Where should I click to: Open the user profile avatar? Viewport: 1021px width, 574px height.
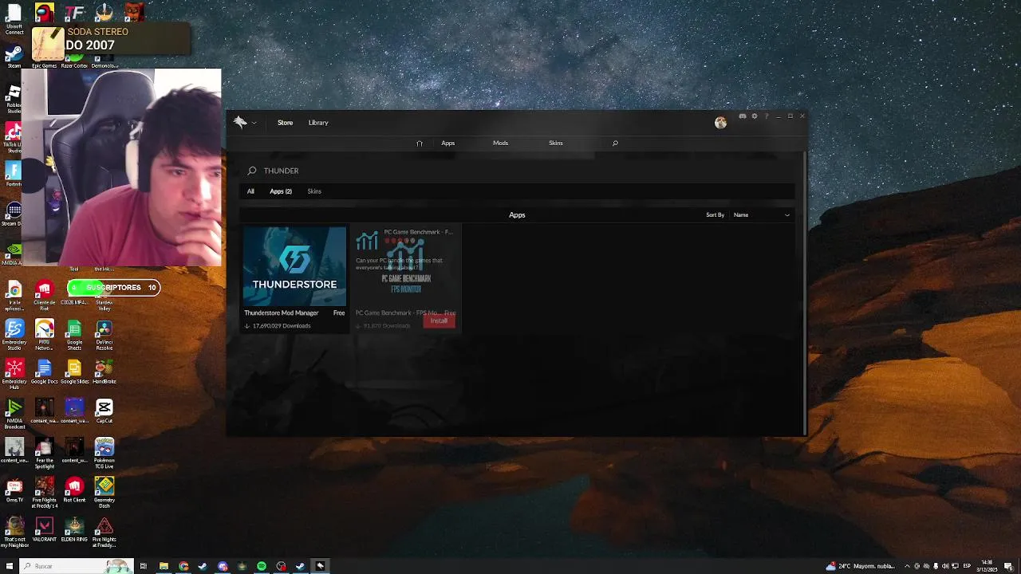720,123
